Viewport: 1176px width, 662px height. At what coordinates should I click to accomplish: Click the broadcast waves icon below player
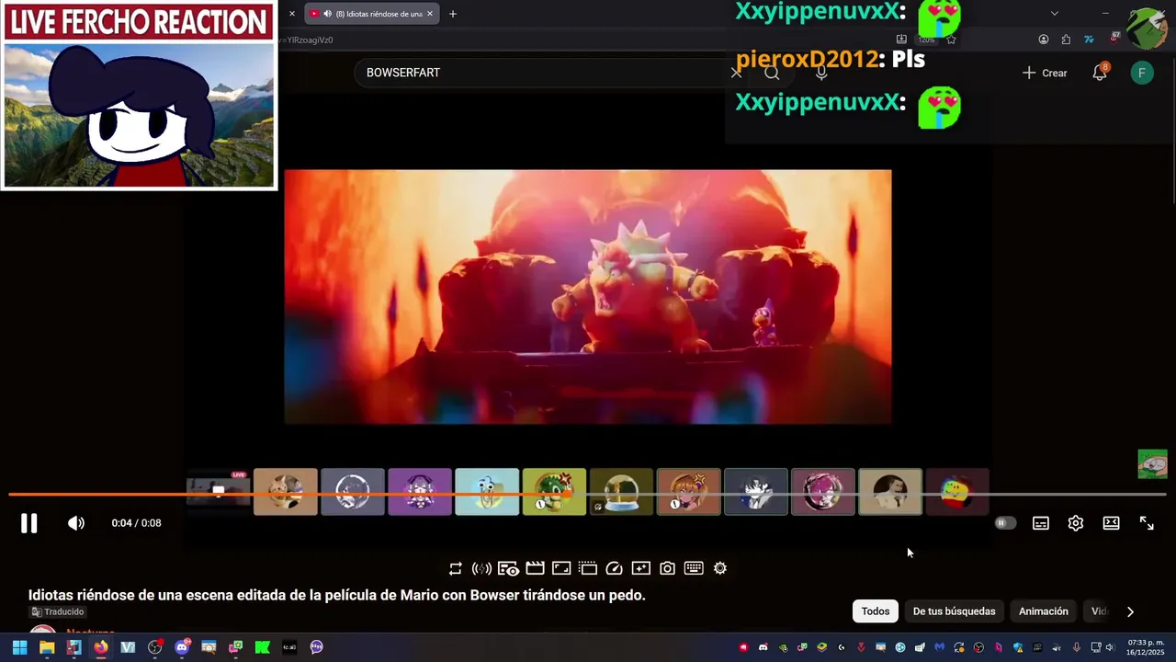pos(481,569)
